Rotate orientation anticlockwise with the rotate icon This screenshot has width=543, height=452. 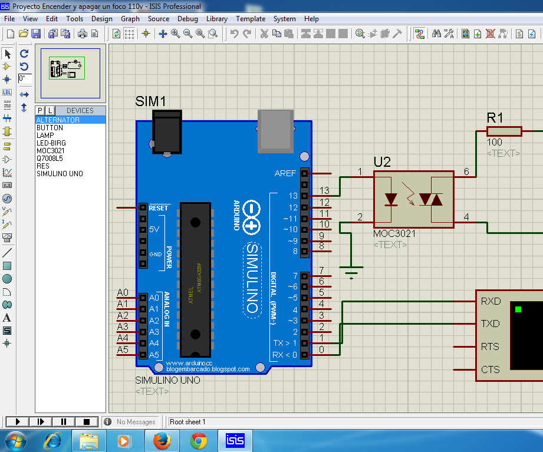pos(24,66)
